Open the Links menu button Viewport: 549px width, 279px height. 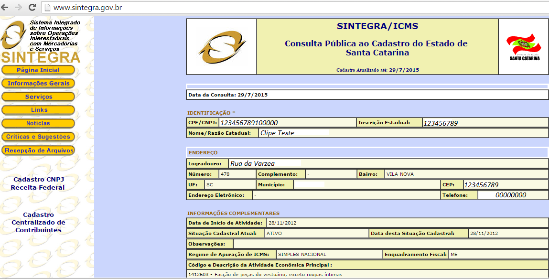(x=38, y=110)
